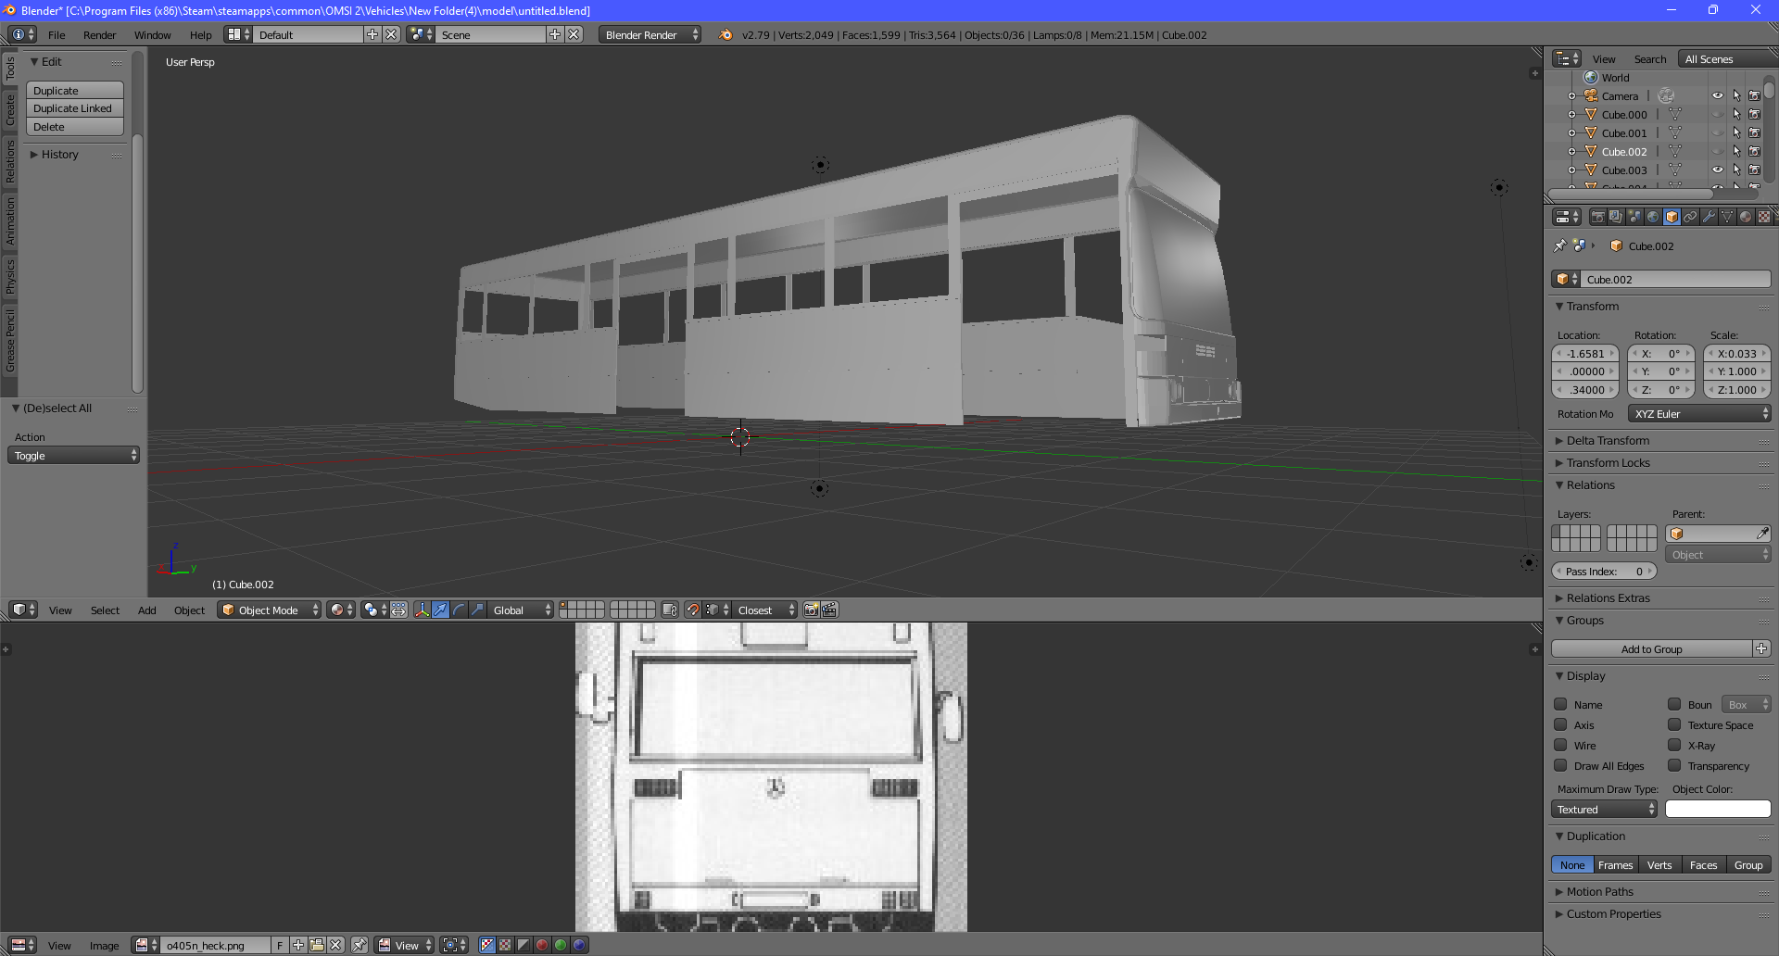Open the Maximum Draw Type Textured dropdown
This screenshot has width=1779, height=956.
pyautogui.click(x=1605, y=810)
